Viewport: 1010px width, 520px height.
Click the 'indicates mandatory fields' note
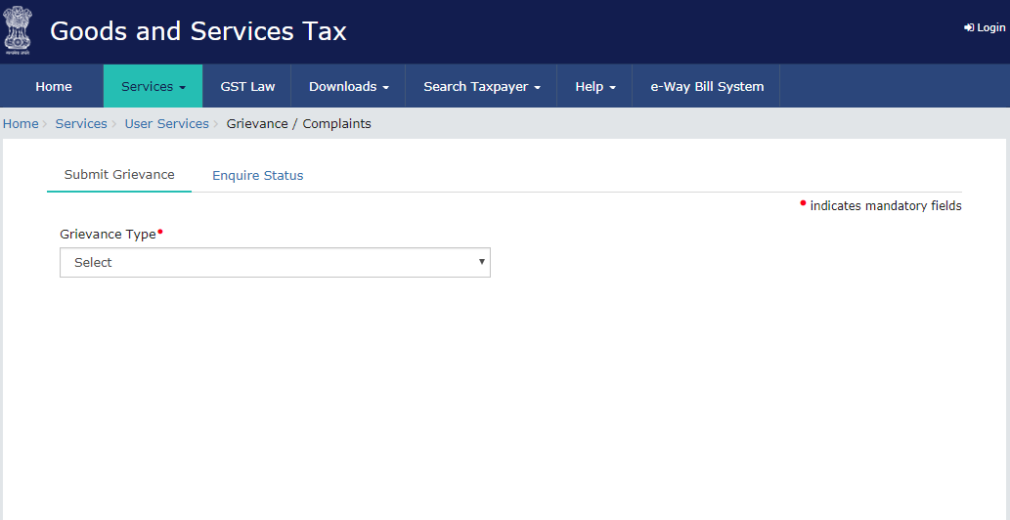pos(881,206)
